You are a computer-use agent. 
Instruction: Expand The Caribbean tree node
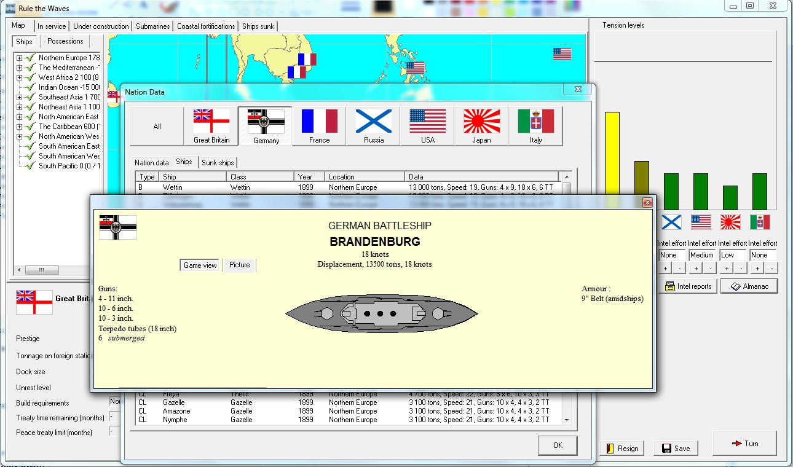tap(19, 127)
